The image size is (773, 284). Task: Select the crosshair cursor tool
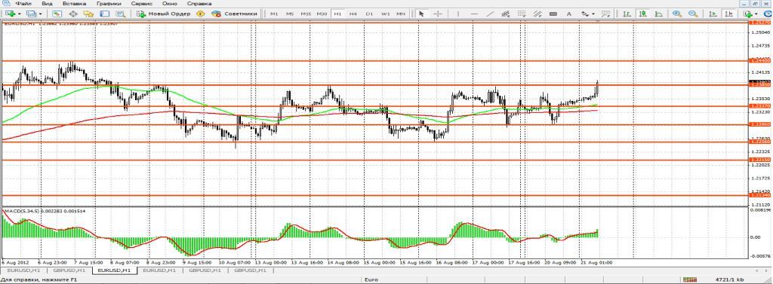click(x=437, y=14)
